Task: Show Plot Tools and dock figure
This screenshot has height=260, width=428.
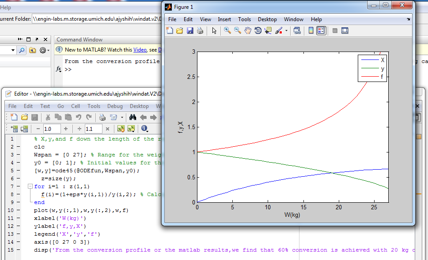Action: coord(345,30)
